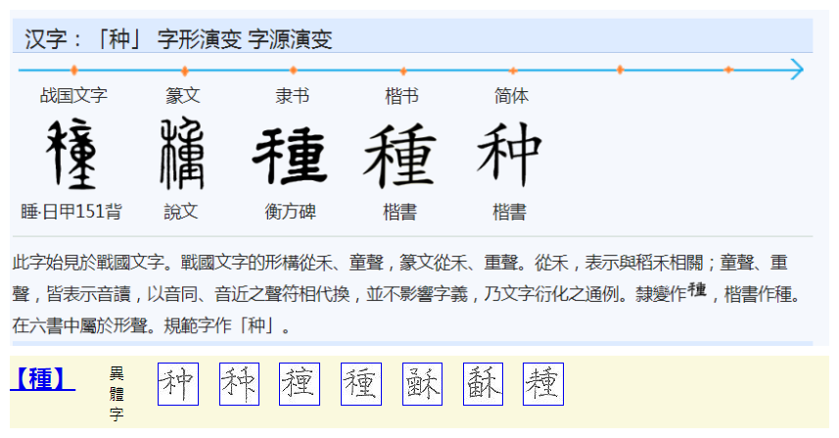Open the 篆文 seal script glyph image
839x438 pixels.
click(182, 153)
